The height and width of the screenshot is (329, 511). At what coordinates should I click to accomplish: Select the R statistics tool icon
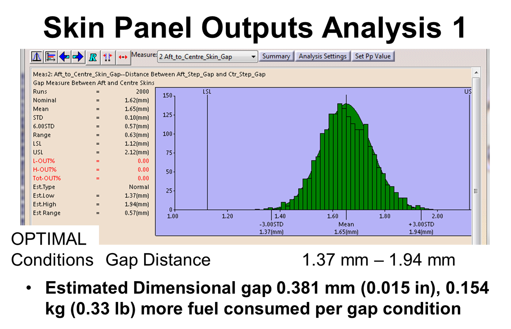[92, 57]
